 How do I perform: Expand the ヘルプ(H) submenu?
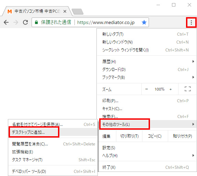coord(147,156)
